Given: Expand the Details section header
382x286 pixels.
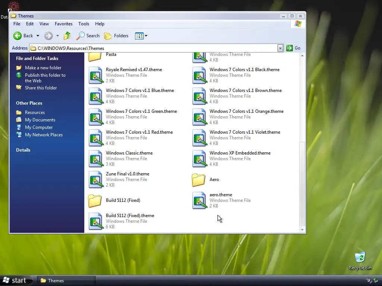Looking at the screenshot, I should pyautogui.click(x=23, y=150).
